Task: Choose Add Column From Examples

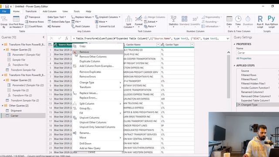Action: point(98,66)
